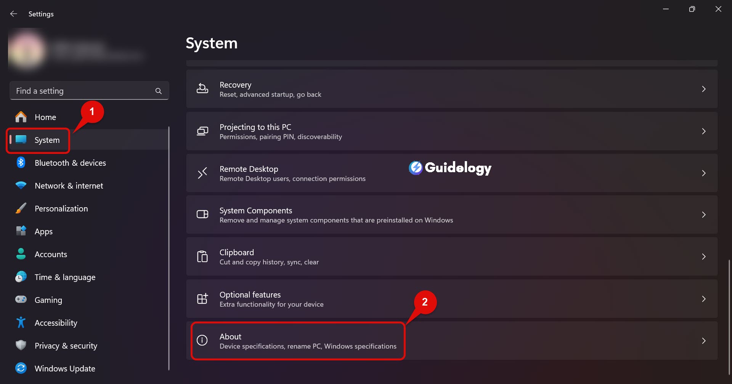Open About device specifications page

tap(307, 341)
